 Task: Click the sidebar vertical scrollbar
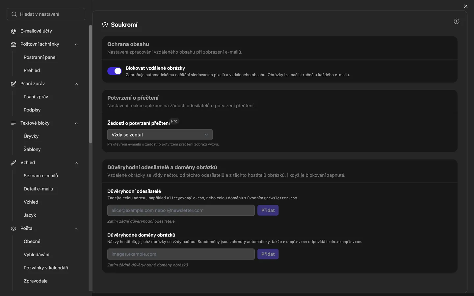point(91,84)
